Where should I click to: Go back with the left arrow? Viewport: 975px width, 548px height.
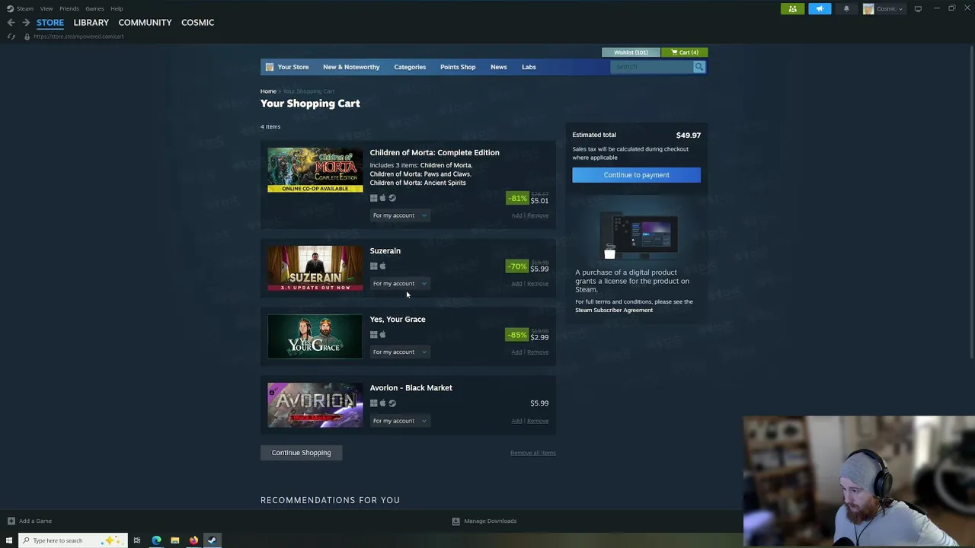coord(11,22)
